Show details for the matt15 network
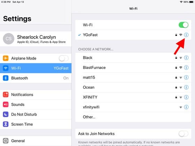This screenshot has height=146, width=195. pyautogui.click(x=186, y=78)
